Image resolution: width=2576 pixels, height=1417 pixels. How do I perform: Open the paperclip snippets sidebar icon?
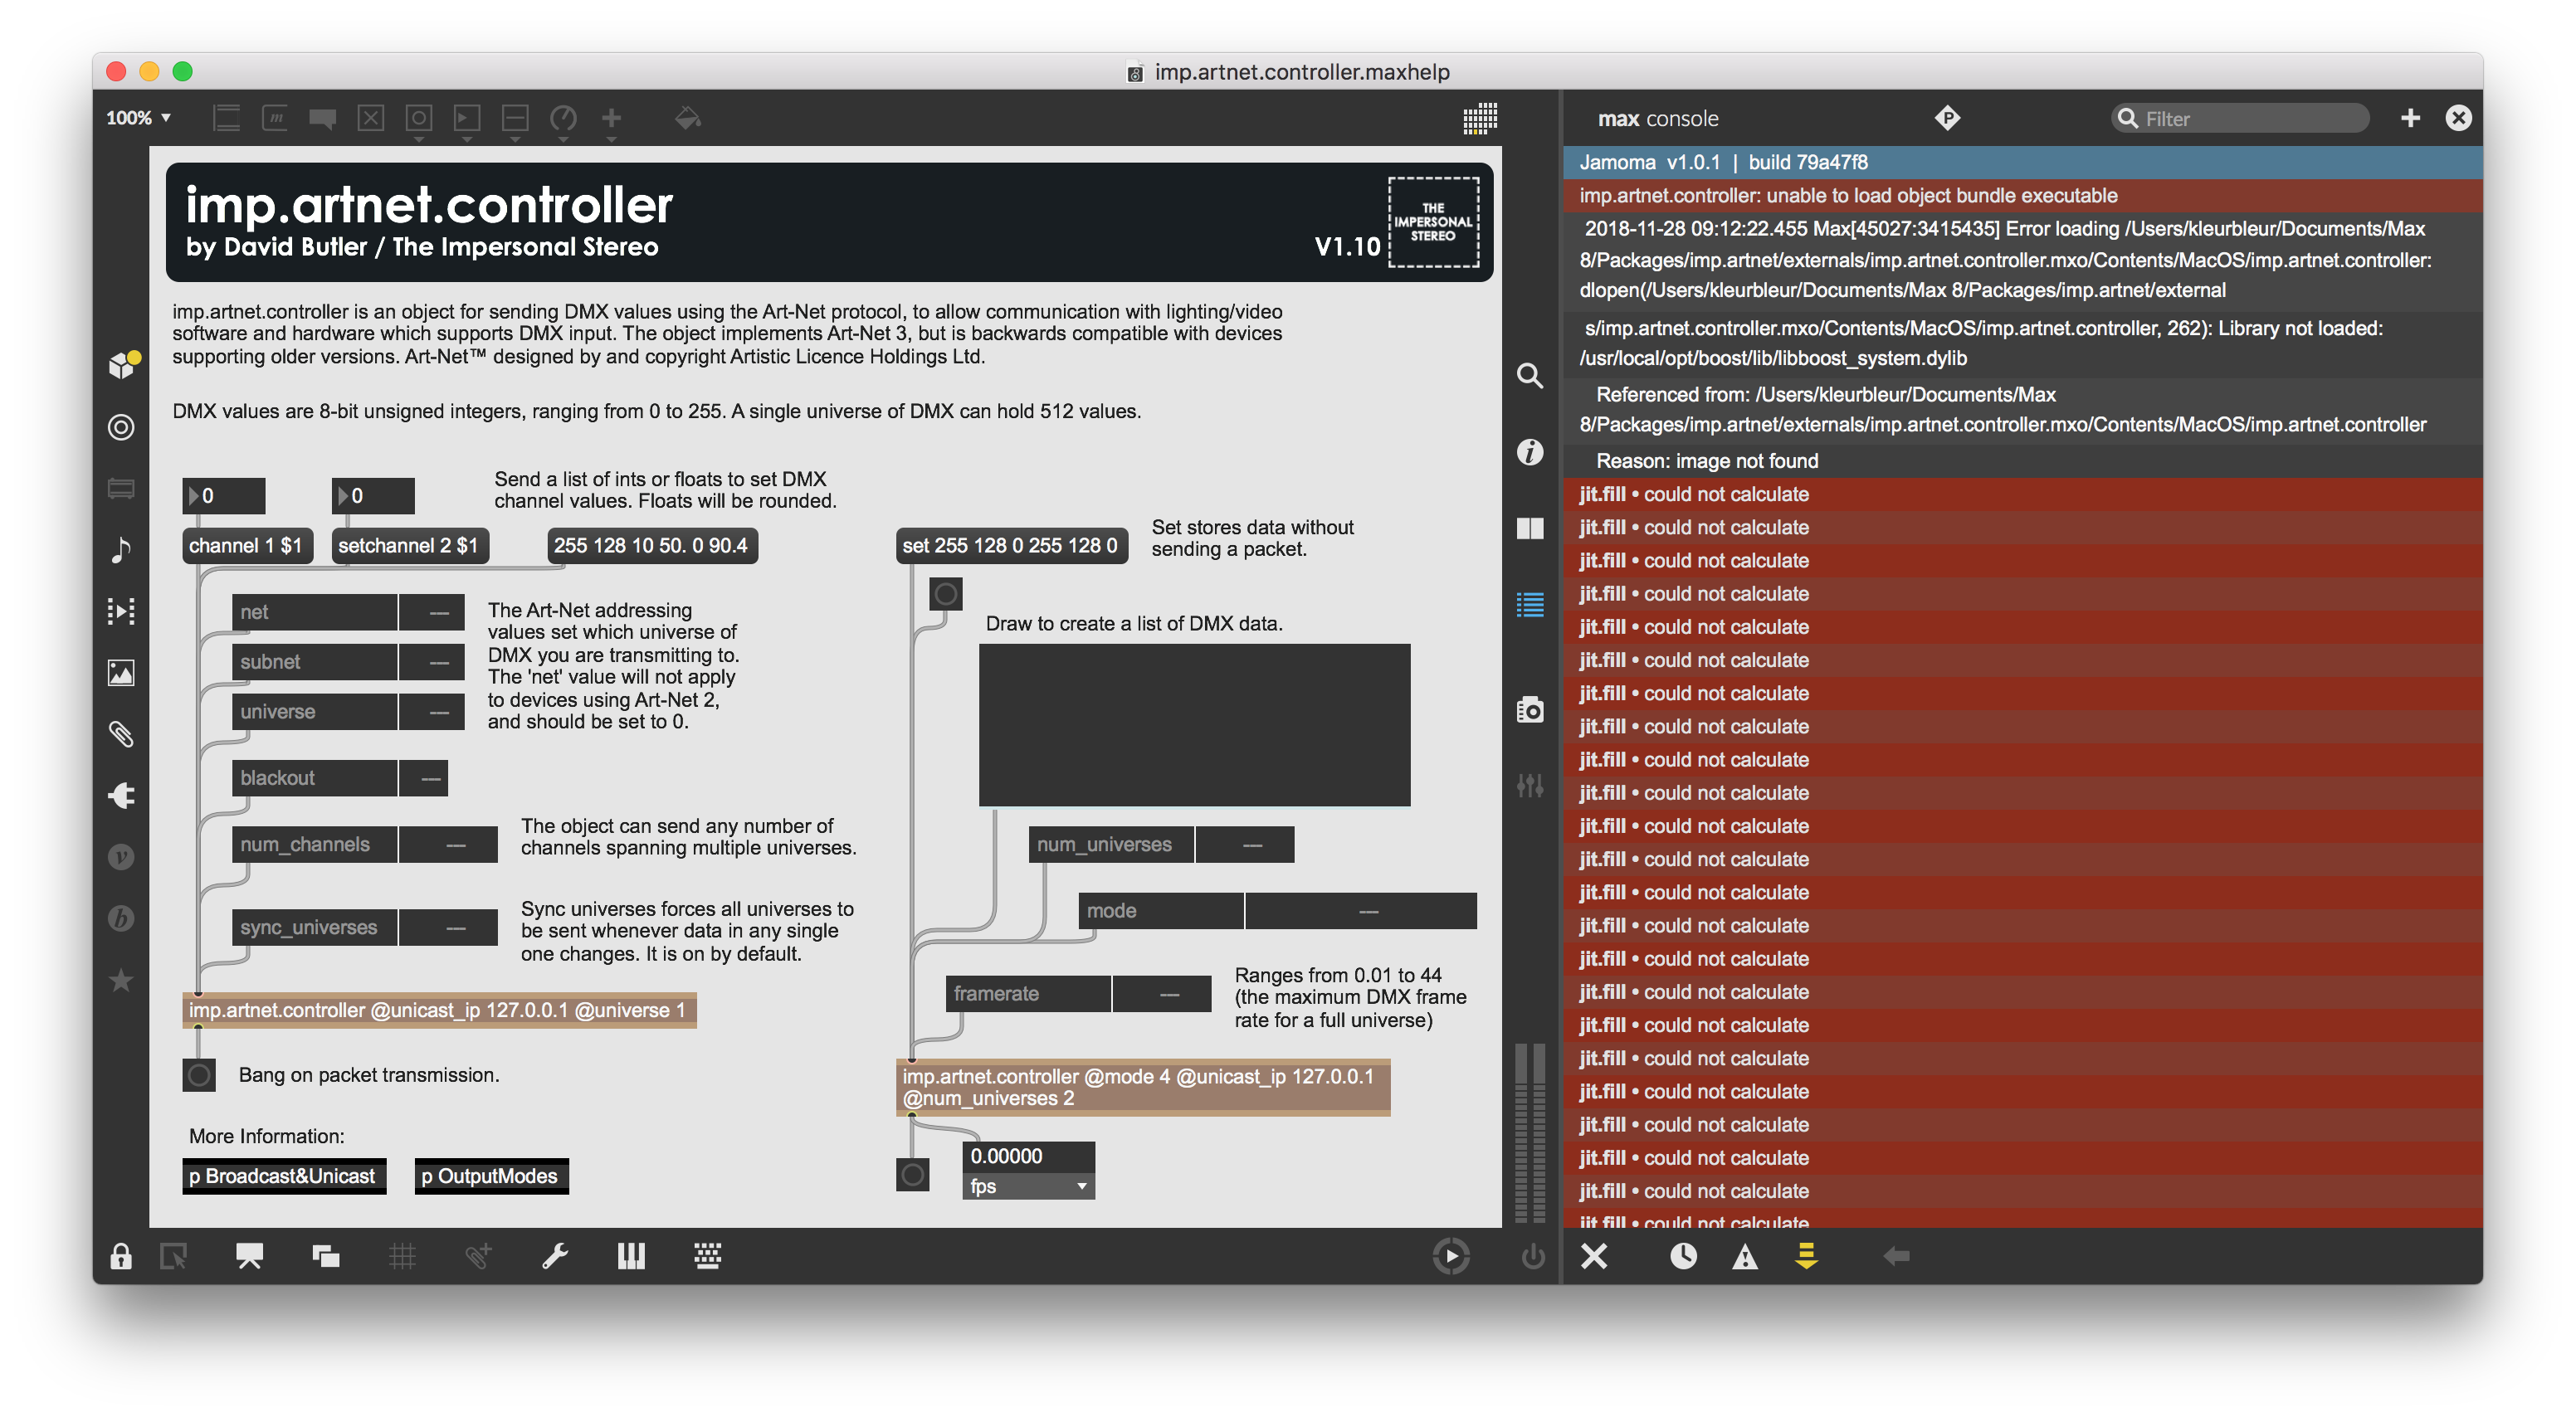tap(121, 734)
